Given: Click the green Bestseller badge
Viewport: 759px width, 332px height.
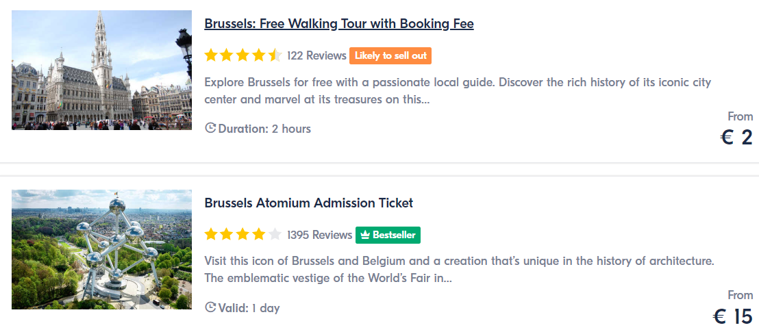Looking at the screenshot, I should pos(388,235).
